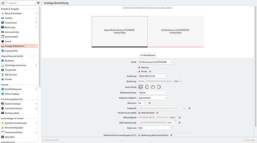Click the Zugangshilfen accessibility icon

3,51
